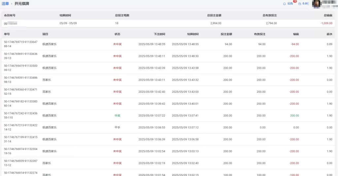This screenshot has height=176, width=338.
Task: Click the 项目 column header
Action: 45,34
